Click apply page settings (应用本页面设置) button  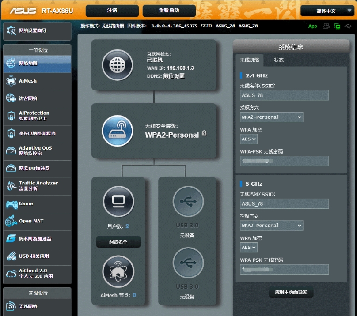[x=291, y=292]
